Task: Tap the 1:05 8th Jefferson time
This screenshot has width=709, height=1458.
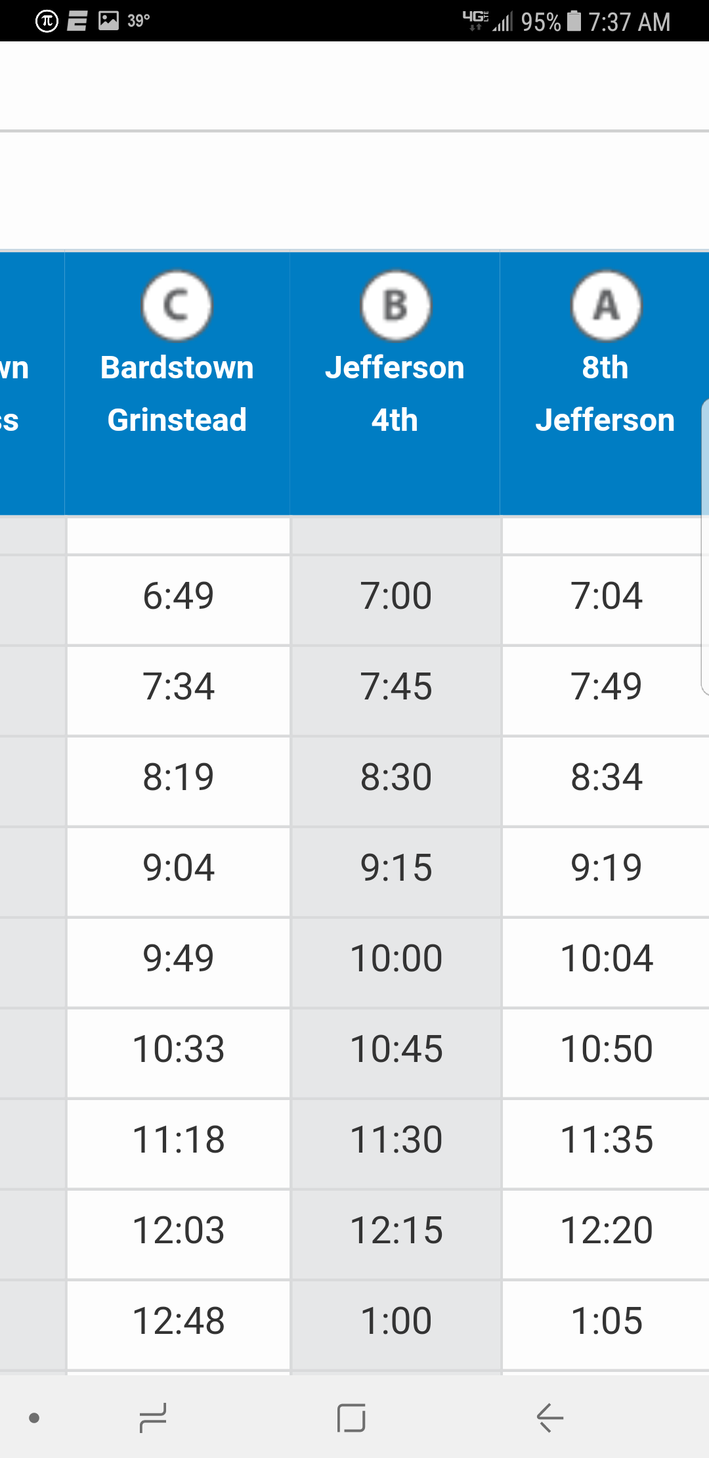Action: click(607, 1321)
